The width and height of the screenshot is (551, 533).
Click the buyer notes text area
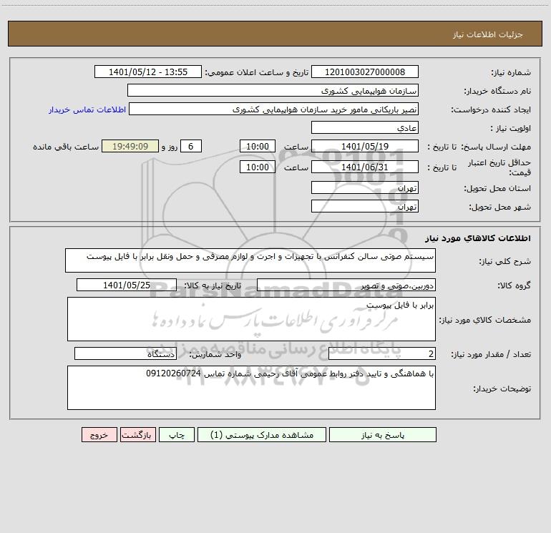pyautogui.click(x=251, y=388)
